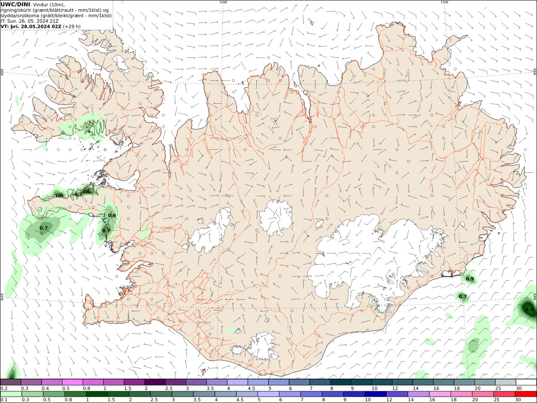Viewport: 537px width, 403px height.
Task: Click the 15W longitude label
Action: tap(444, 2)
